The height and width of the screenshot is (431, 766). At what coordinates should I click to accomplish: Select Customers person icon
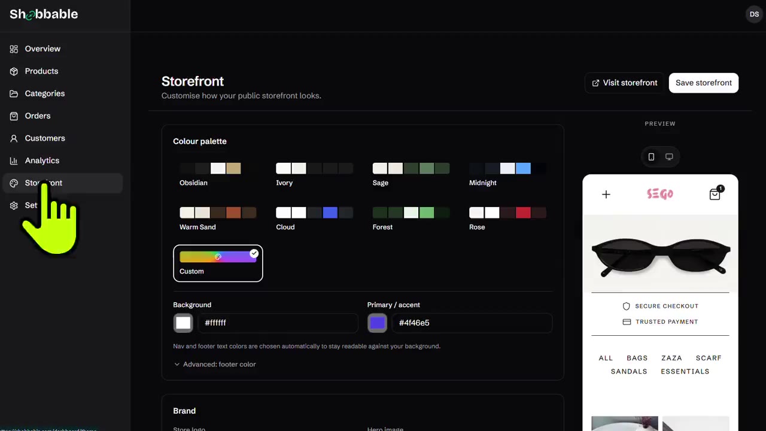point(14,138)
